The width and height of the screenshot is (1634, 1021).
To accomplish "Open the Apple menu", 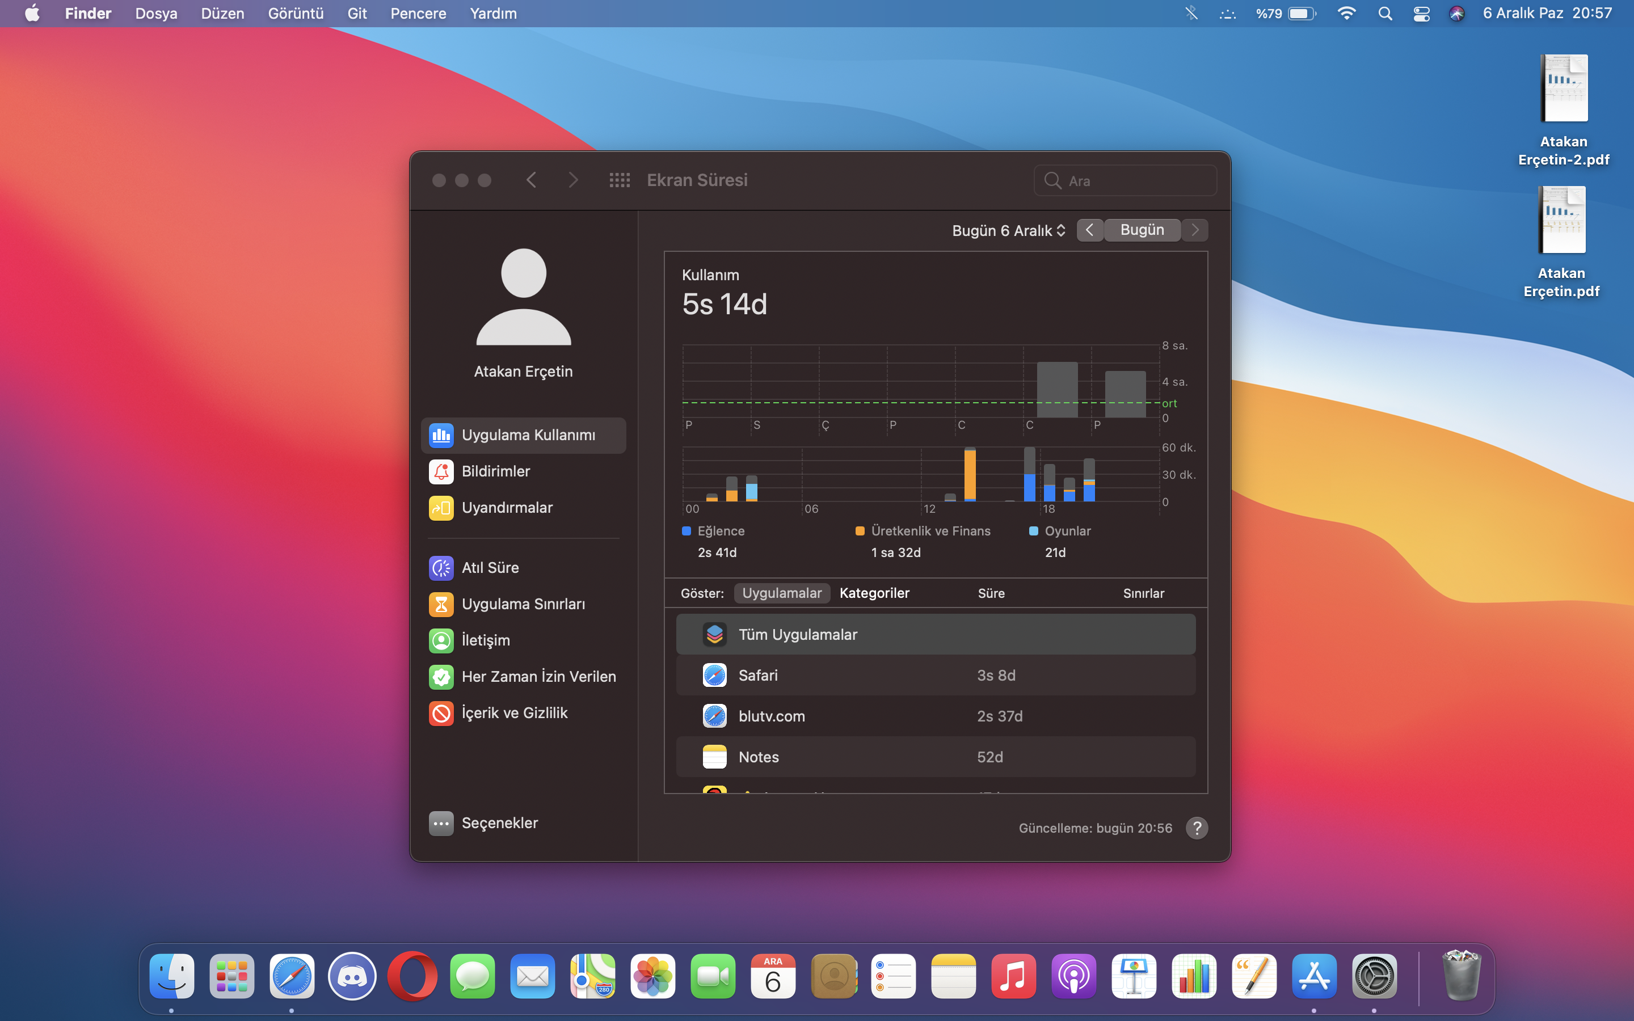I will click(32, 14).
